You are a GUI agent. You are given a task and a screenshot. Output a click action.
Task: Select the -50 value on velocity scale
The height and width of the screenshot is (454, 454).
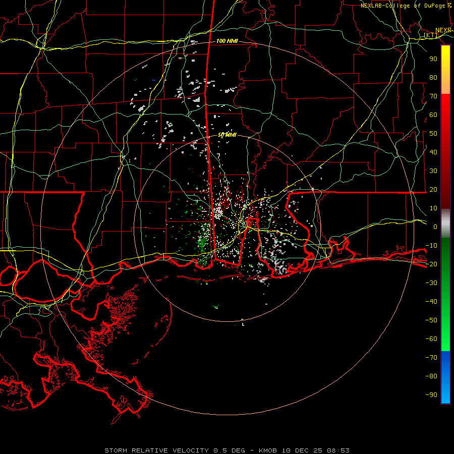431,320
